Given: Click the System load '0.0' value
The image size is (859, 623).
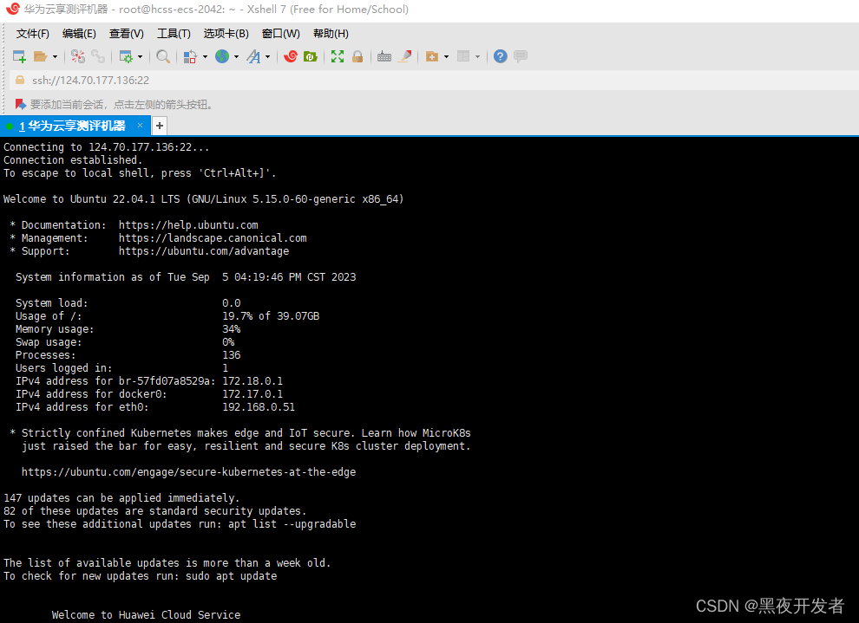Looking at the screenshot, I should tap(231, 303).
